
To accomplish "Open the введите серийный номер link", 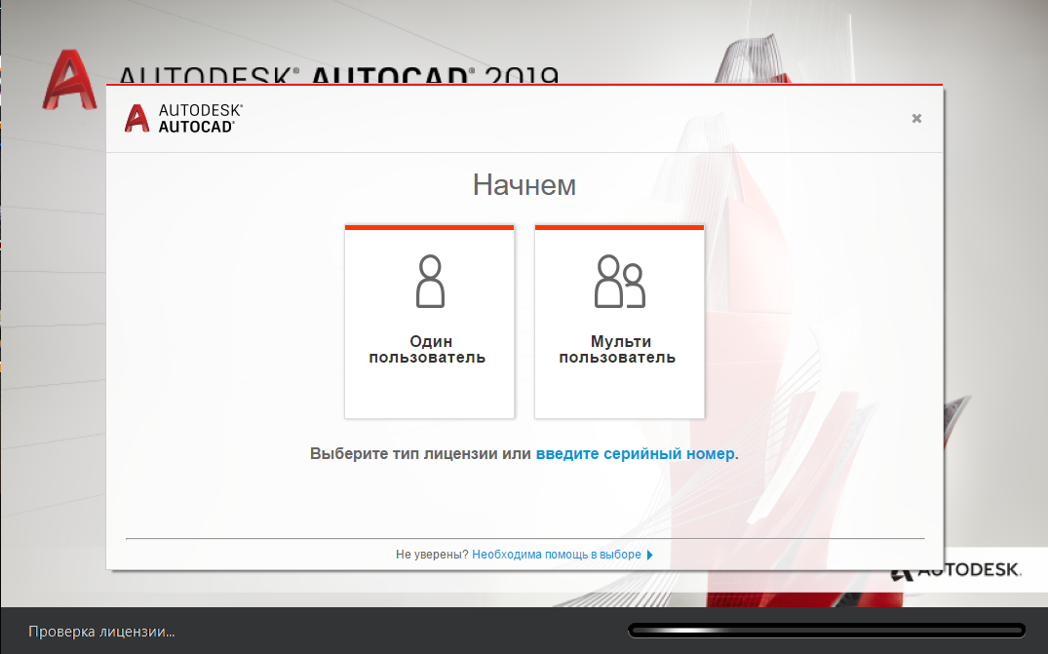I will tap(635, 453).
